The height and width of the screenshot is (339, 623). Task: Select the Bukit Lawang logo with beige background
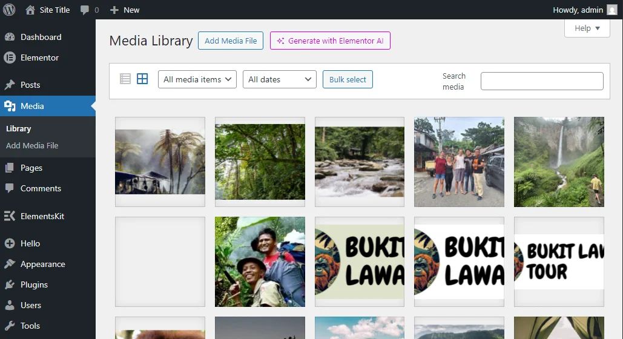click(x=360, y=262)
